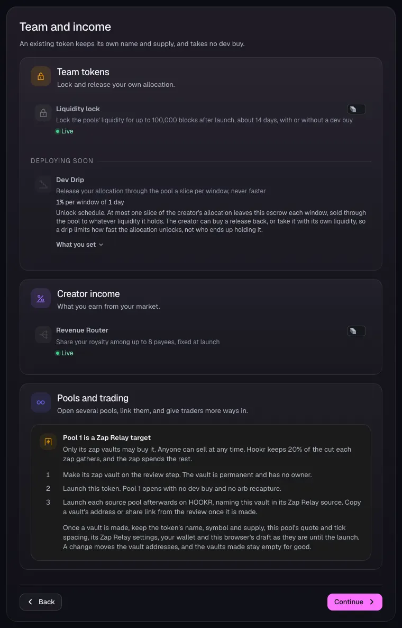Click the Zap Relay lightning bolt icon
402x628 pixels.
(48, 442)
